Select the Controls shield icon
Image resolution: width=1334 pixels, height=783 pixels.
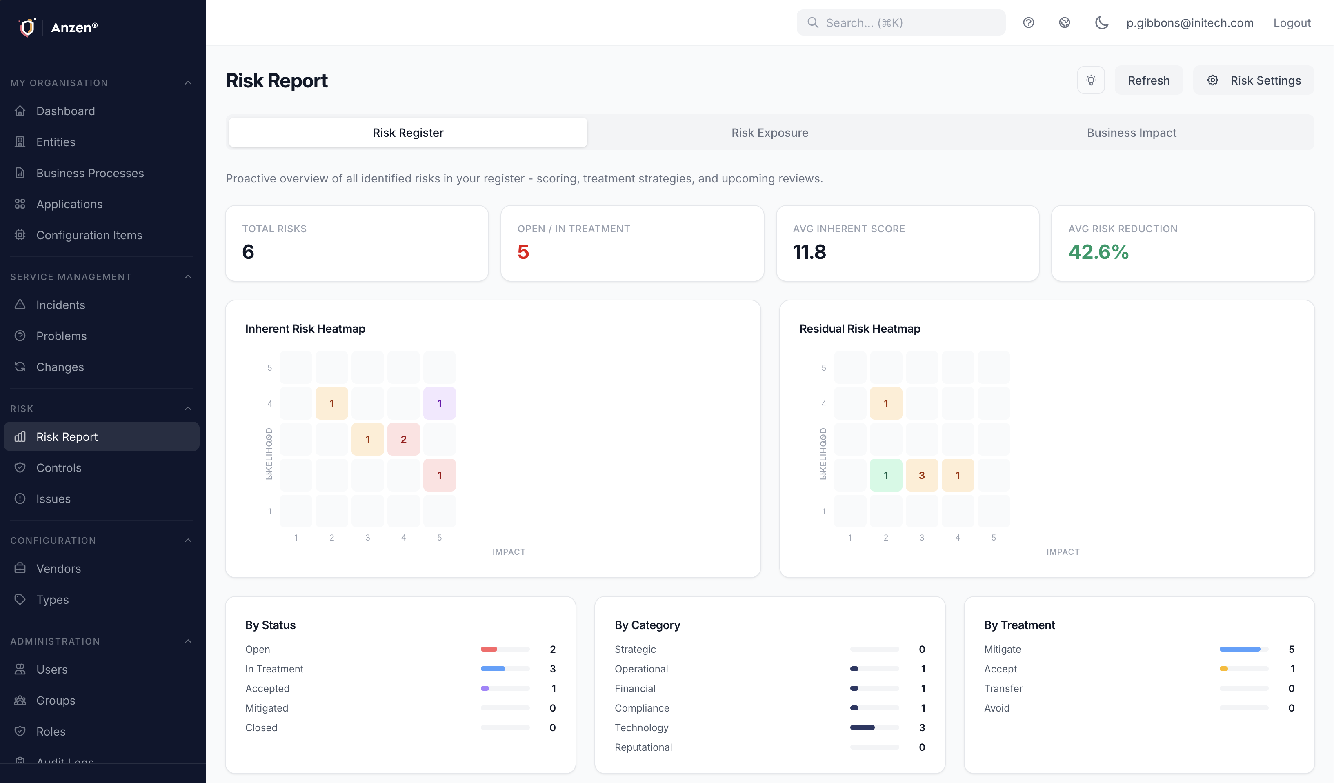point(20,467)
